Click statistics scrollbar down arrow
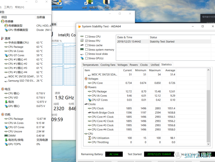 (208, 144)
